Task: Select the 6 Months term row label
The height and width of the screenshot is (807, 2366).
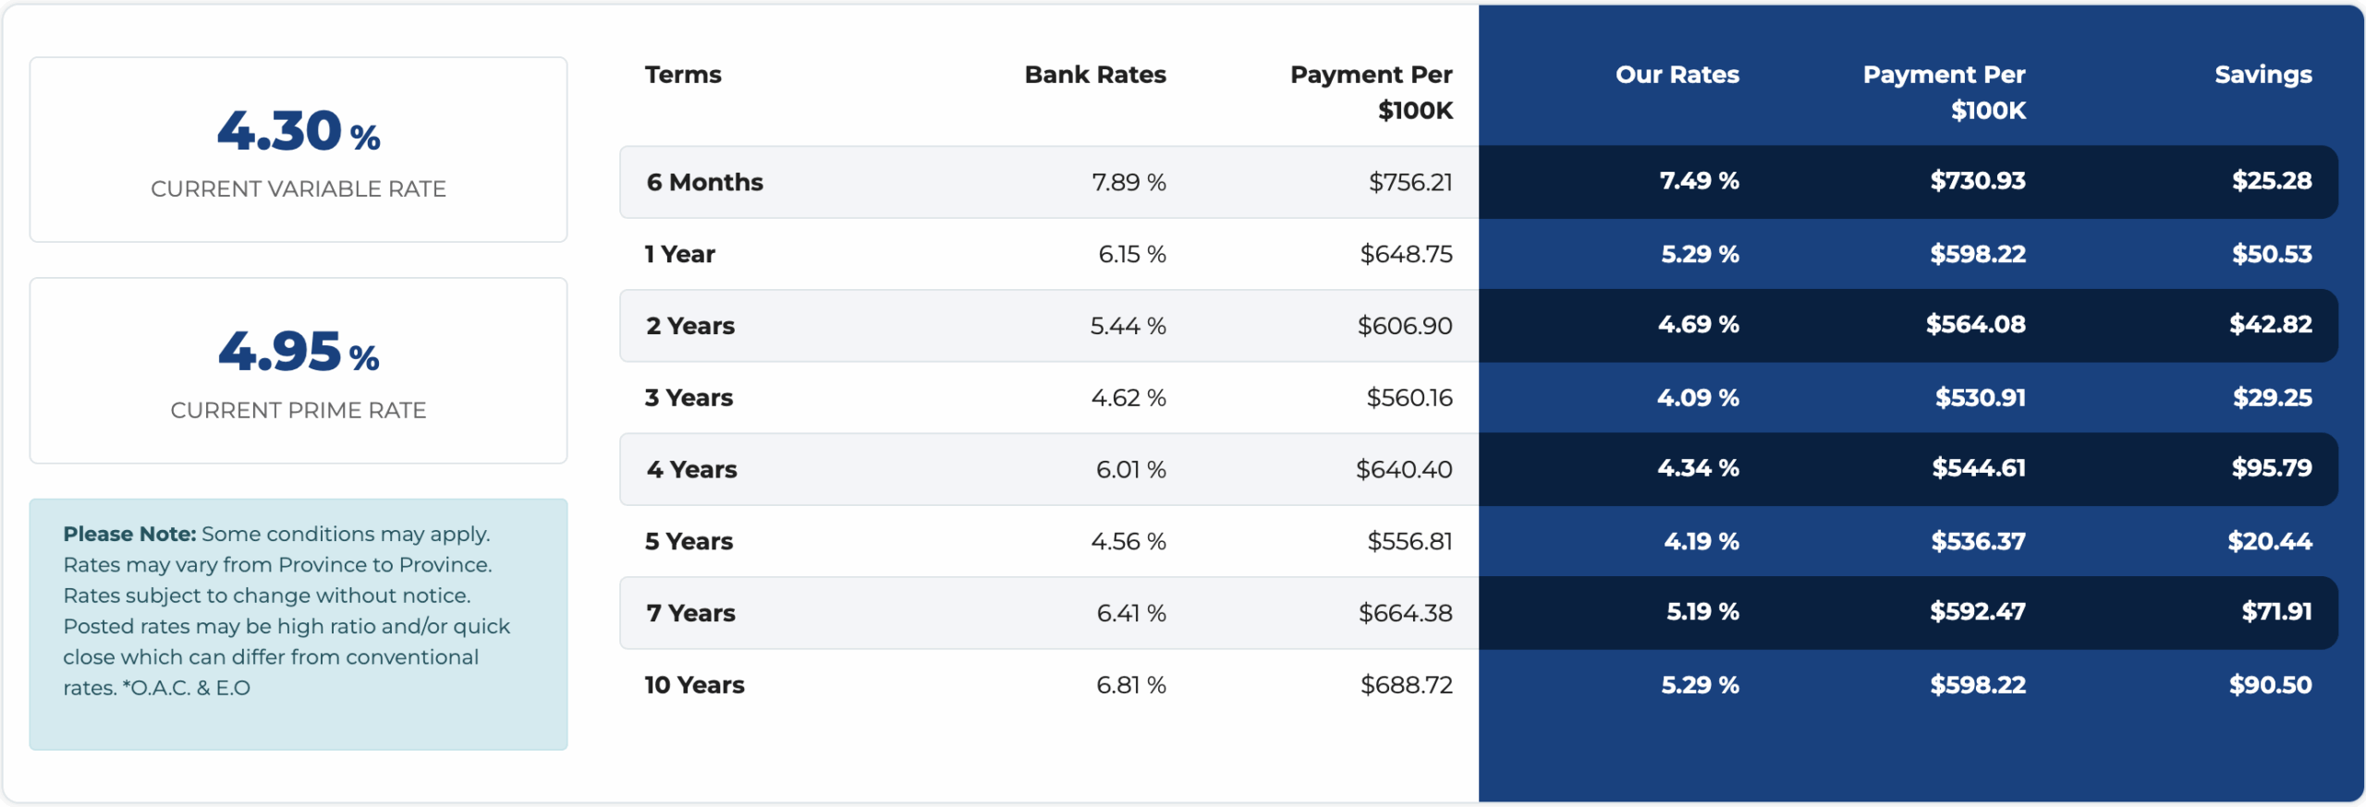Action: [704, 182]
